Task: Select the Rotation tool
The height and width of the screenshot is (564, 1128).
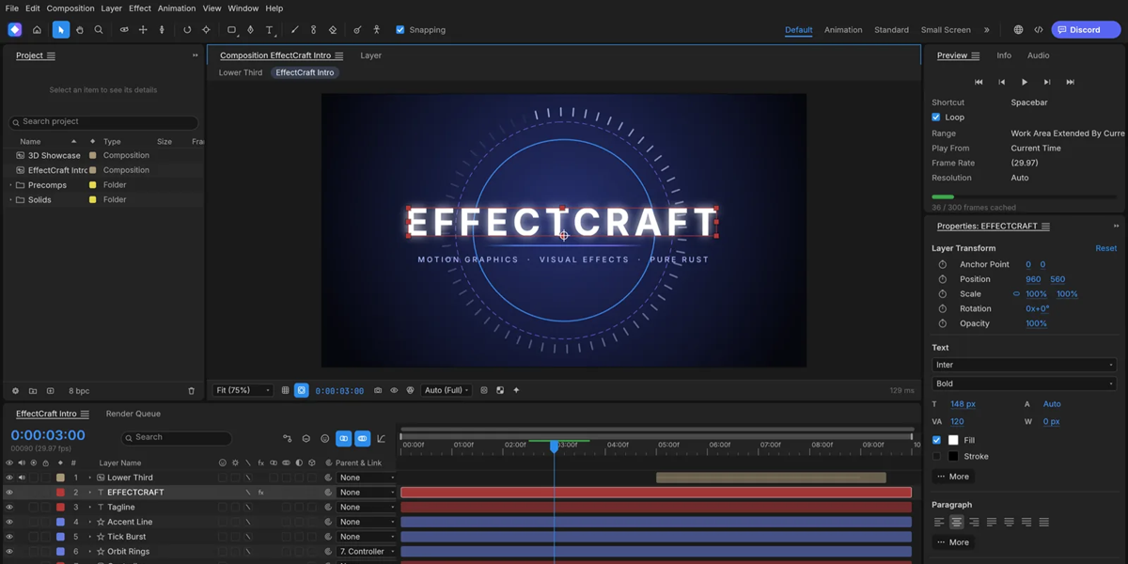Action: click(x=187, y=30)
